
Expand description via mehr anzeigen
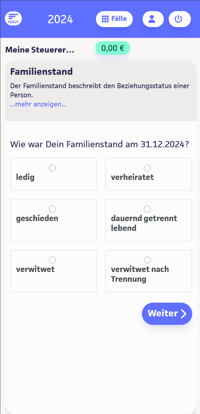tap(38, 104)
